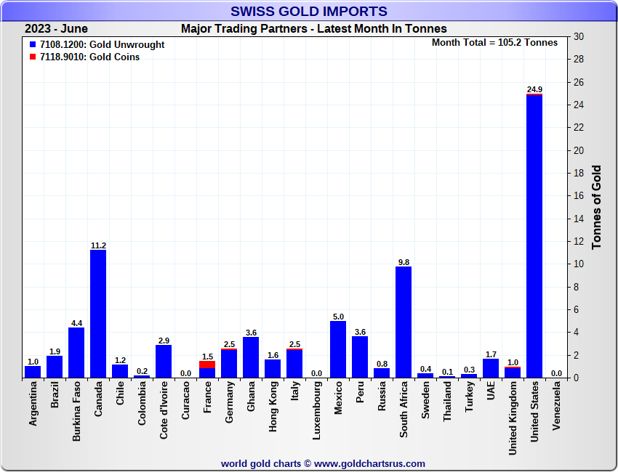Select the Mexico bar
The height and width of the screenshot is (472, 618).
(x=338, y=349)
